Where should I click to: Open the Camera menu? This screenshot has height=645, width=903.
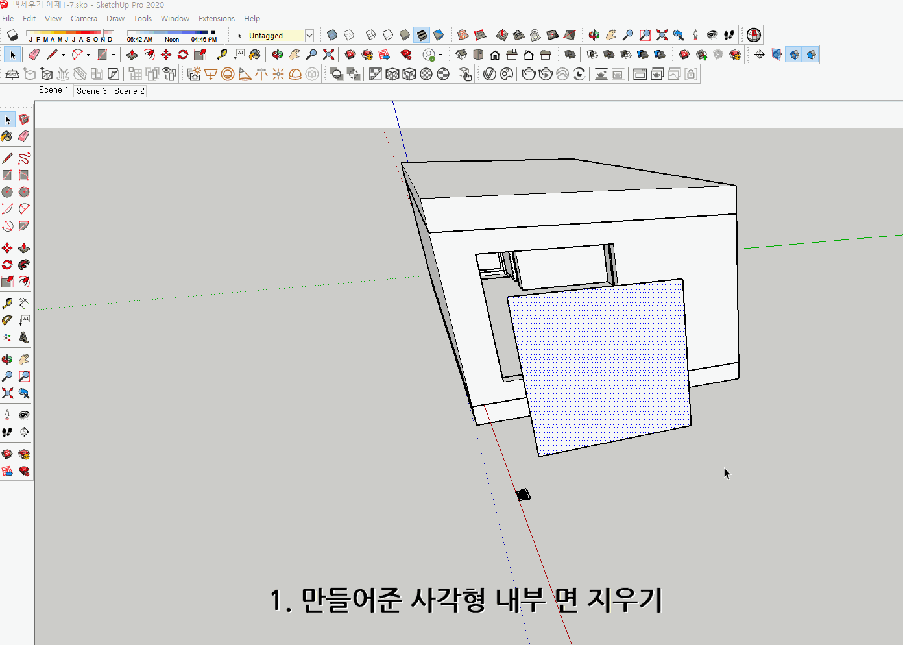pyautogui.click(x=84, y=18)
